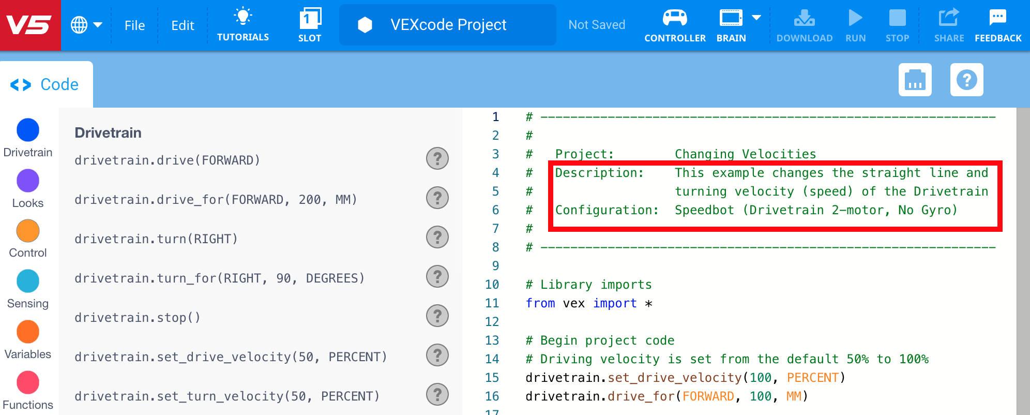Viewport: 1030px width, 415px height.
Task: Run the current project
Action: point(856,23)
